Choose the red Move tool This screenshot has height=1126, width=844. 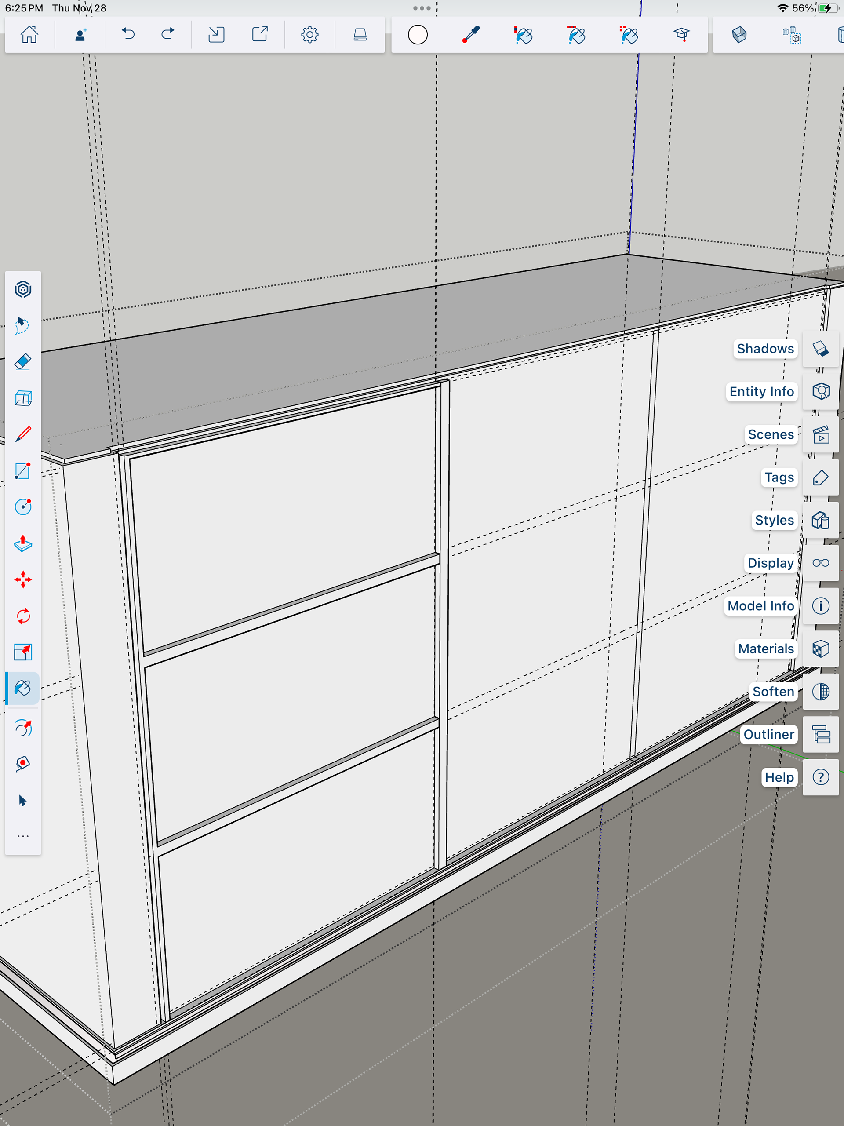coord(23,579)
